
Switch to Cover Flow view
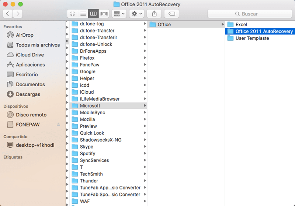coord(104,14)
